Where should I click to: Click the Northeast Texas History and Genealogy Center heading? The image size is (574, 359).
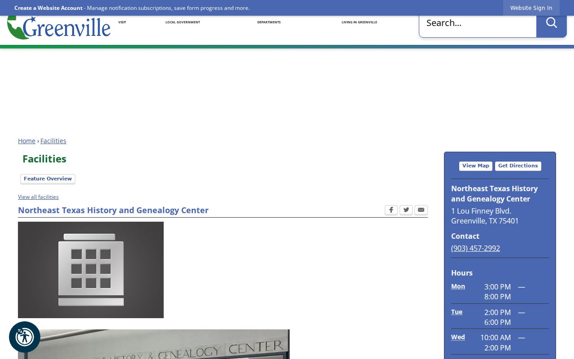tap(113, 210)
